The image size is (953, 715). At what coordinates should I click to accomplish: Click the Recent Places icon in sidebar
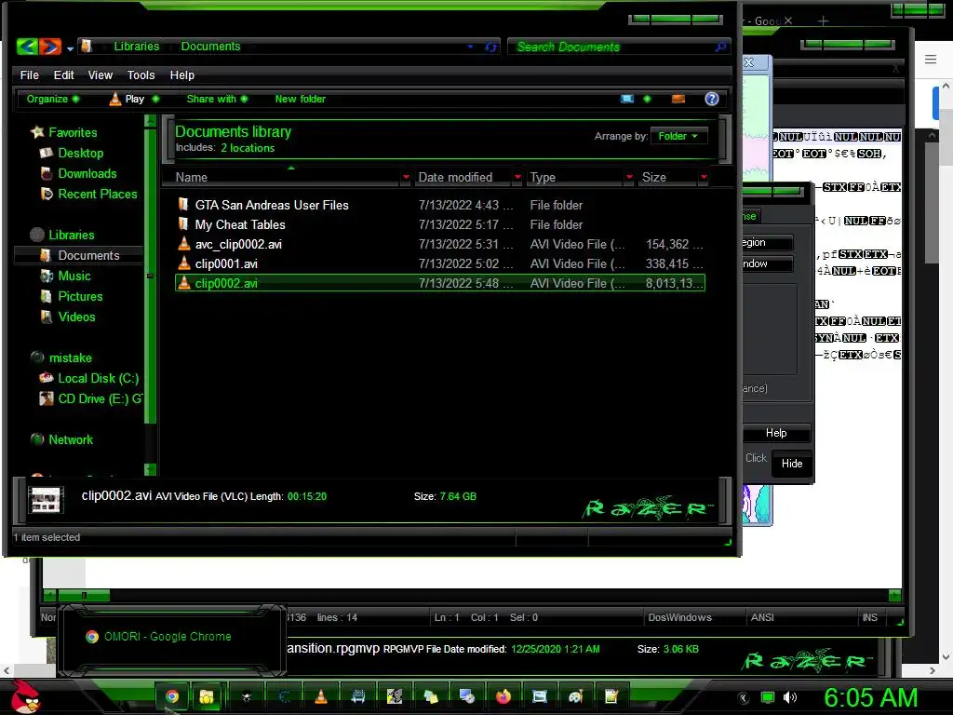click(x=47, y=194)
